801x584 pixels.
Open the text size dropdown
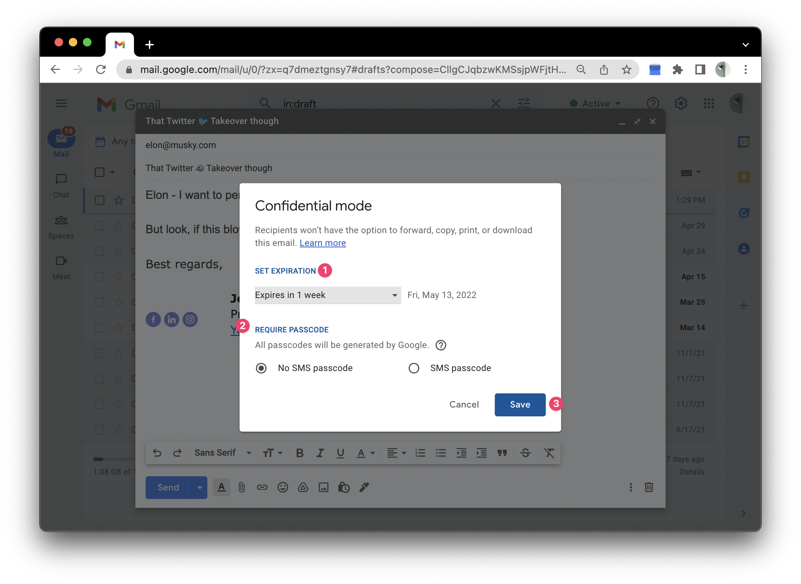(x=273, y=453)
